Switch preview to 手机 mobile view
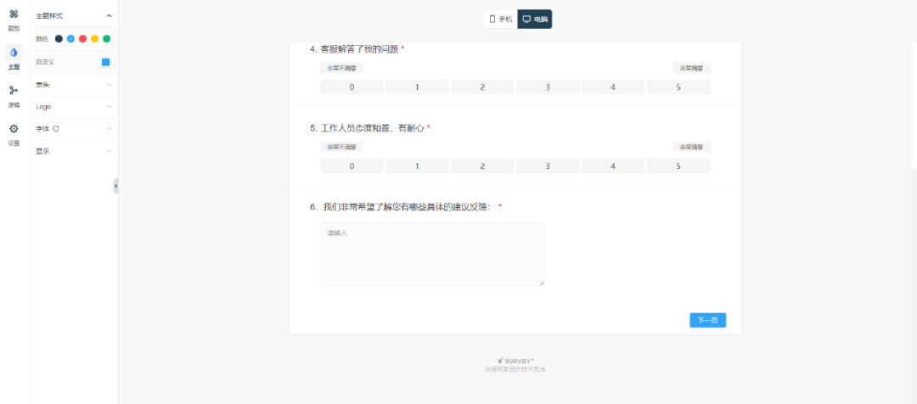917x404 pixels. click(501, 19)
